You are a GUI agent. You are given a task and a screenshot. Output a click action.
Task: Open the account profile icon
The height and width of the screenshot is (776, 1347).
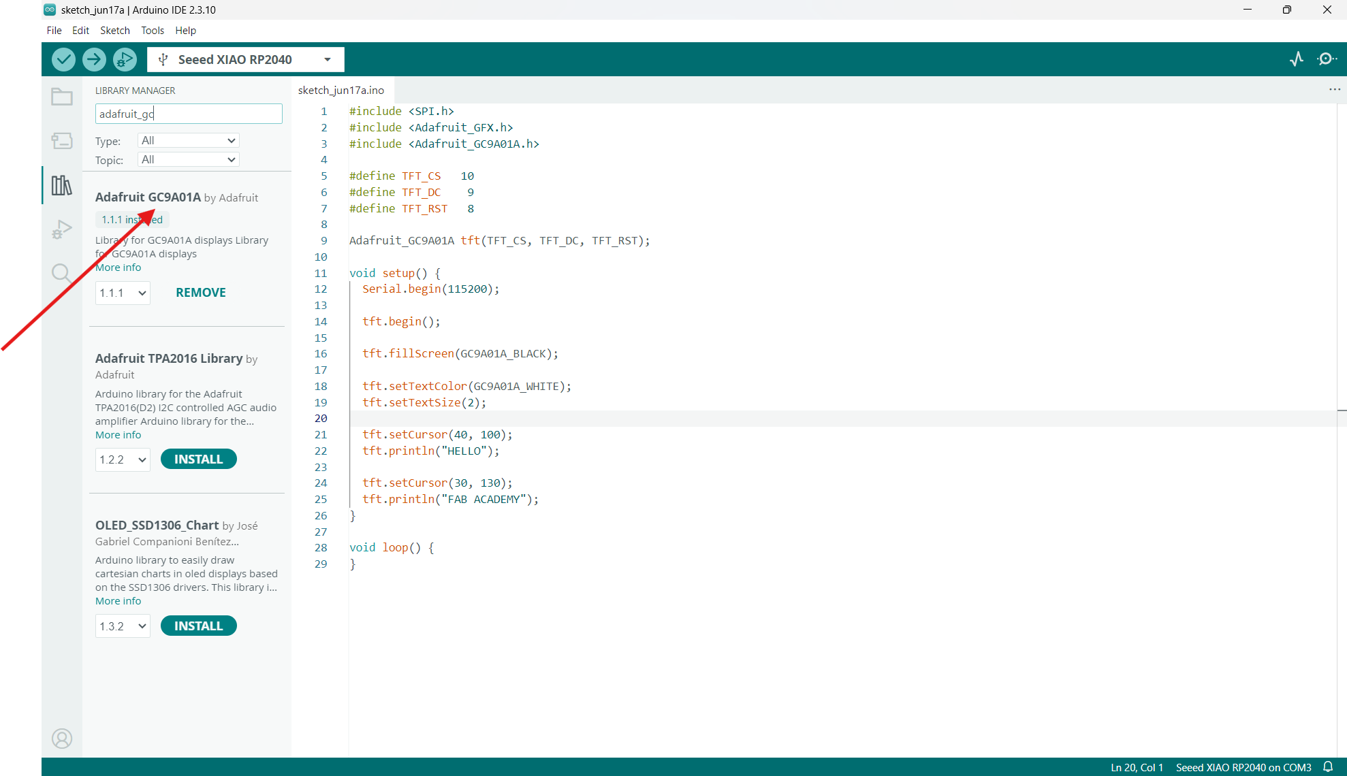click(62, 739)
